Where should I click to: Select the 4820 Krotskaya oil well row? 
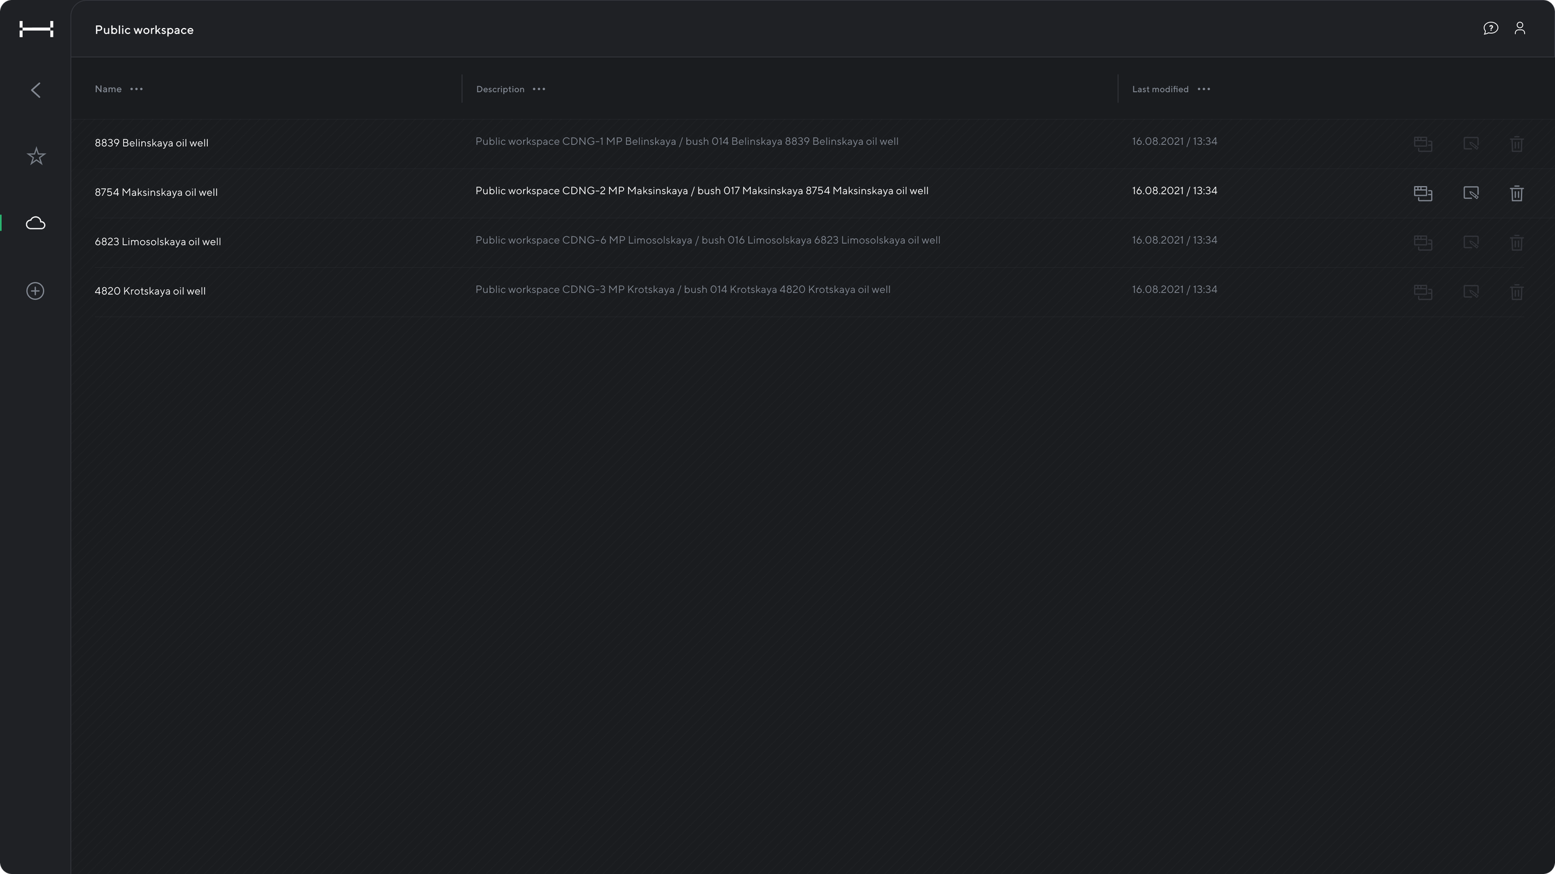coord(150,291)
